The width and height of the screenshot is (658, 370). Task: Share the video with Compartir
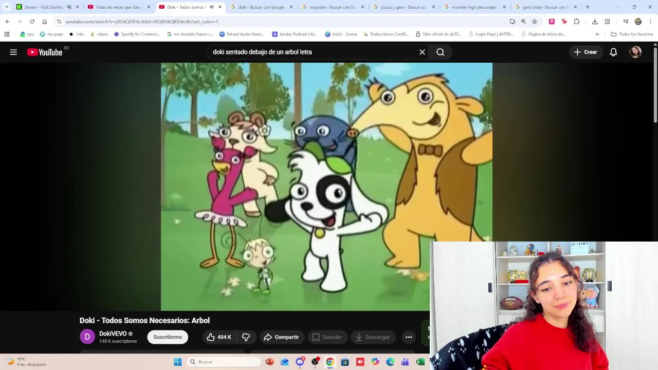coord(281,337)
